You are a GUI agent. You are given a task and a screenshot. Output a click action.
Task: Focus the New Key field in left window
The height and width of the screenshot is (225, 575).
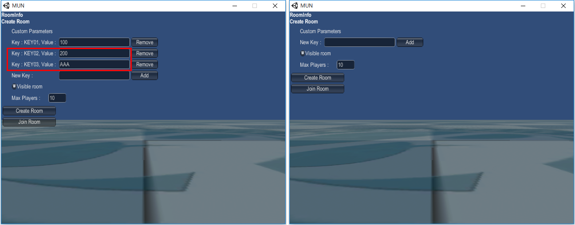point(94,76)
